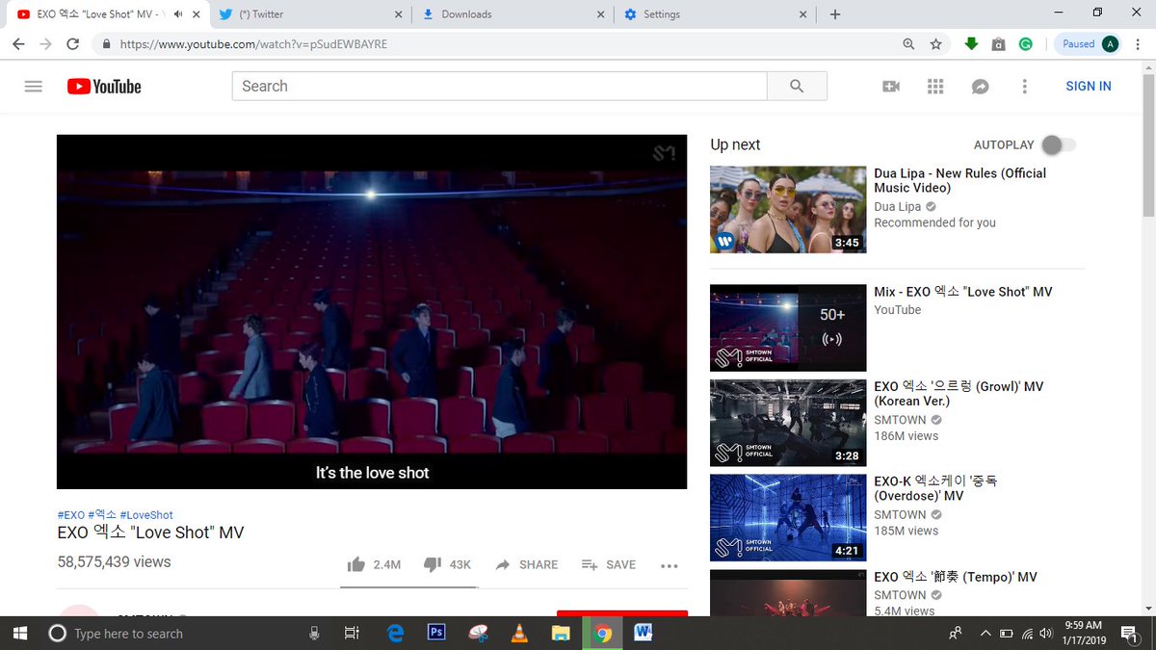Open Dua Lipa New Rules title

pos(960,181)
